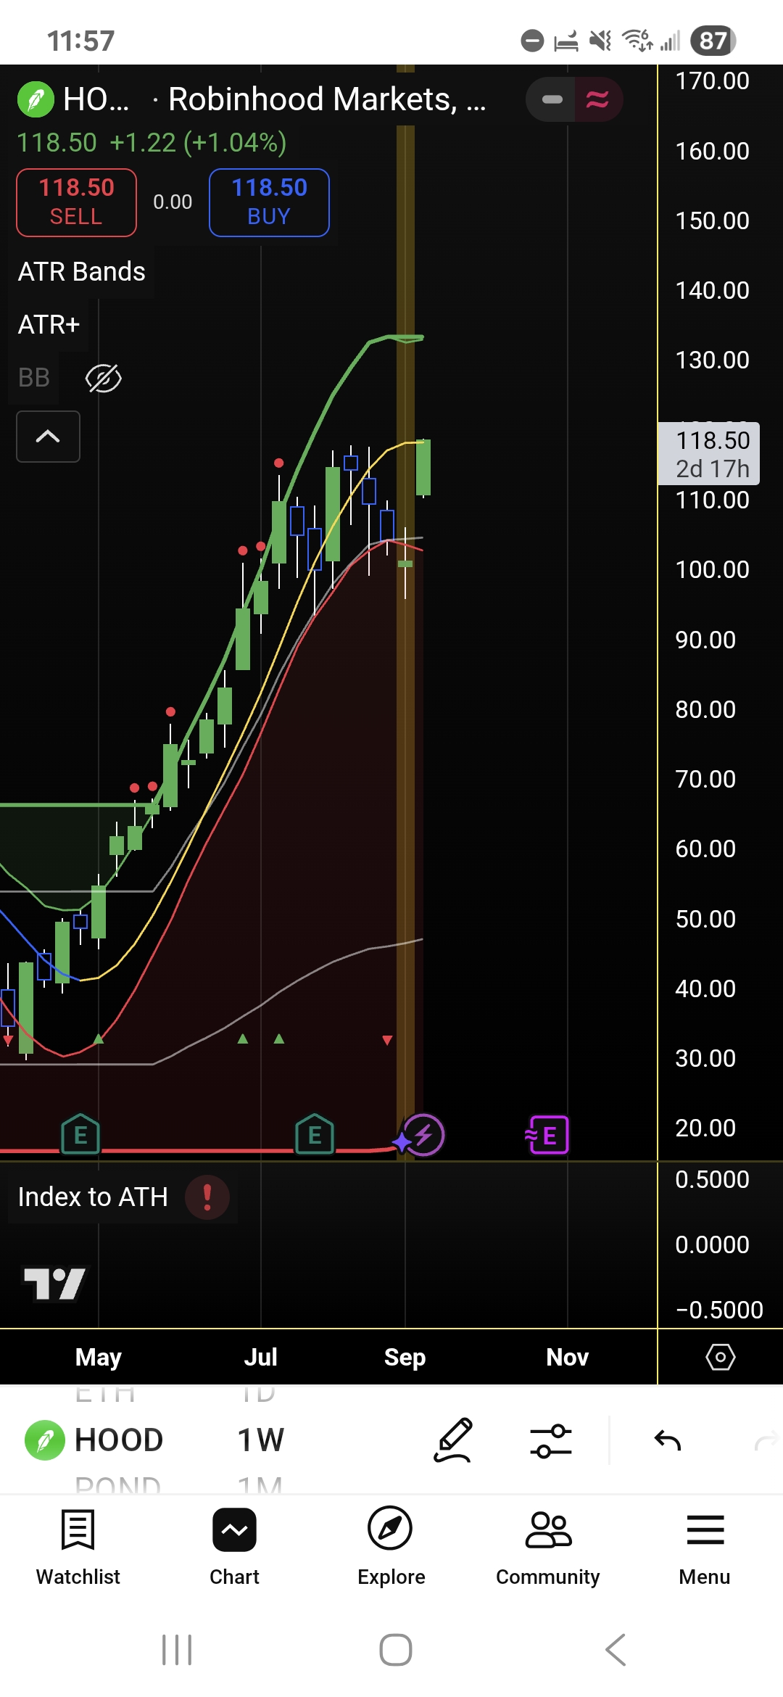Viewport: 783px width, 1697px height.
Task: Tap the redo arrow
Action: point(766,1441)
